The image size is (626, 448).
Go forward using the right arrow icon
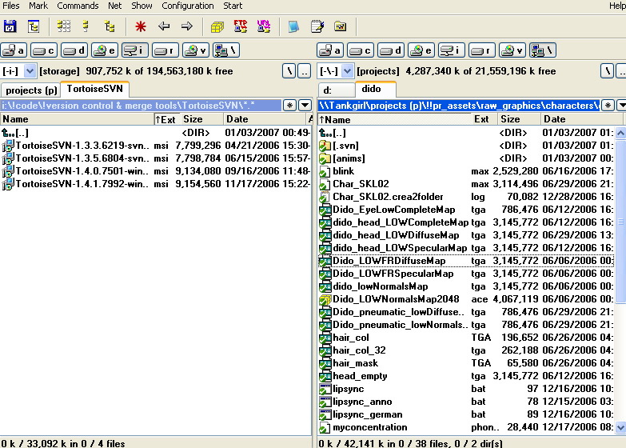tap(186, 26)
